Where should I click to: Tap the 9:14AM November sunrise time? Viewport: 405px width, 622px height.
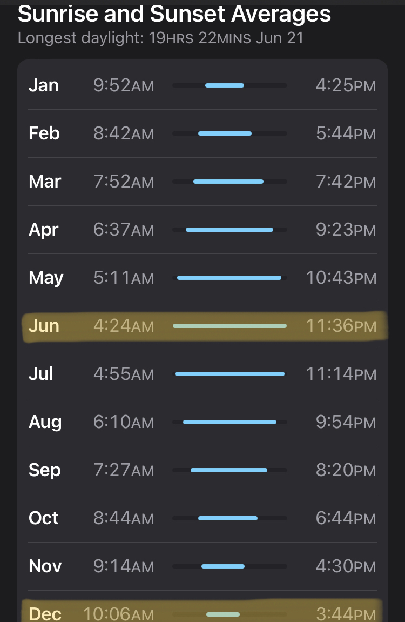tap(124, 566)
